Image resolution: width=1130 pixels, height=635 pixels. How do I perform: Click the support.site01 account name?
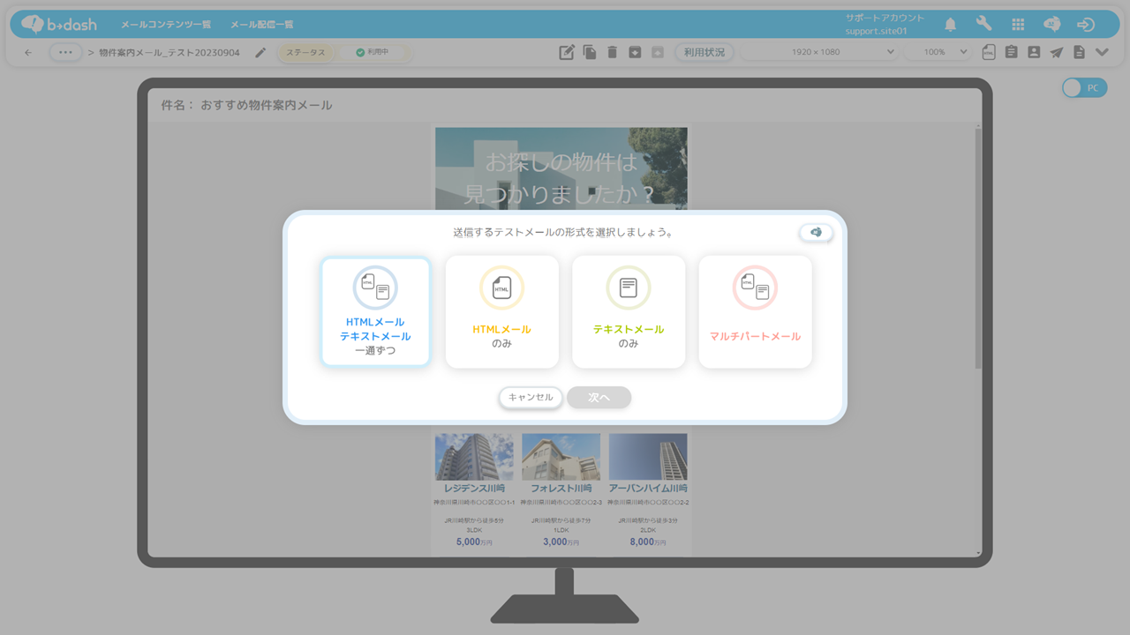[876, 32]
